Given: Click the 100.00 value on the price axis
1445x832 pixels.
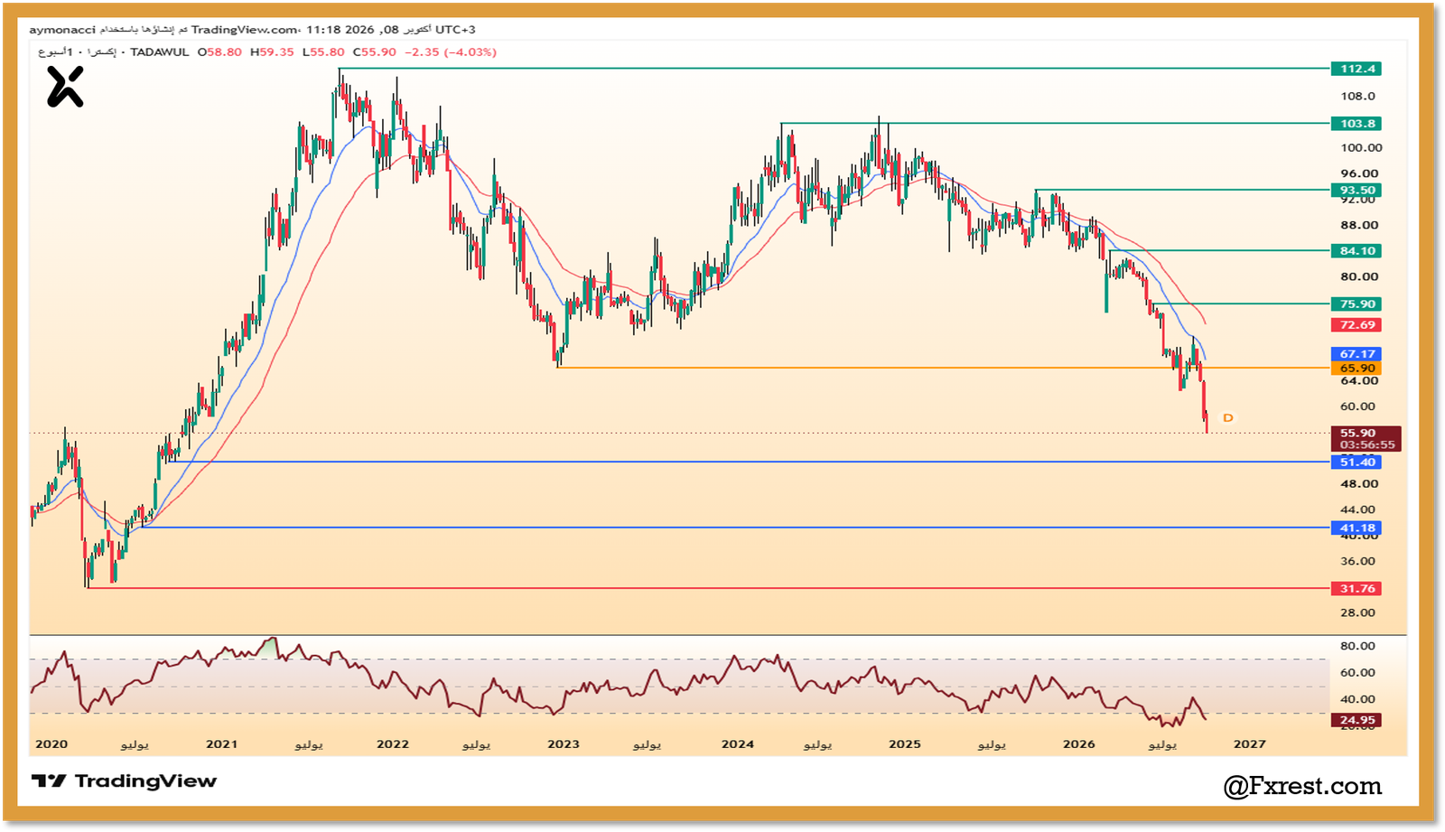Looking at the screenshot, I should 1361,148.
